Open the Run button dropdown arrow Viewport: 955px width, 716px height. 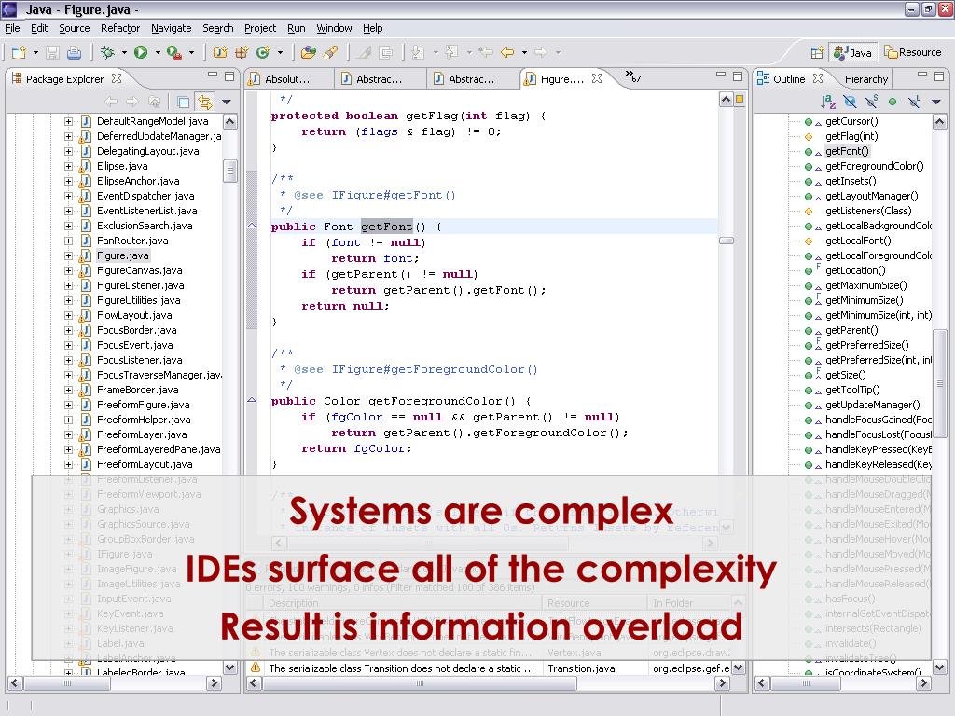coord(158,53)
